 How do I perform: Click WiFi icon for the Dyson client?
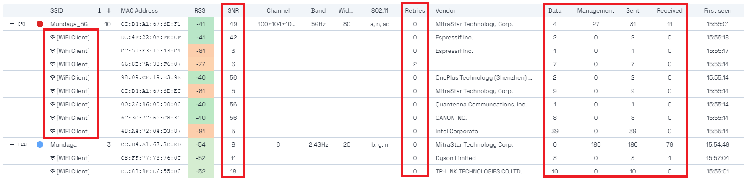pos(52,158)
